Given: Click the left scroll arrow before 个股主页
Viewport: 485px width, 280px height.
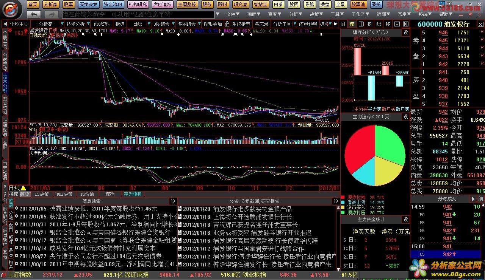Looking at the screenshot, I should pos(5,24).
